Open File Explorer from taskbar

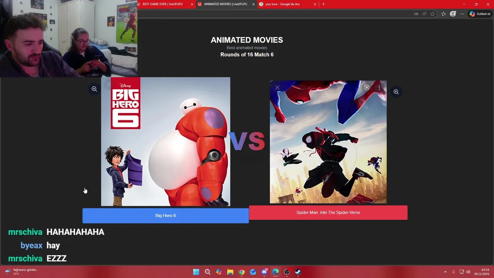click(230, 272)
